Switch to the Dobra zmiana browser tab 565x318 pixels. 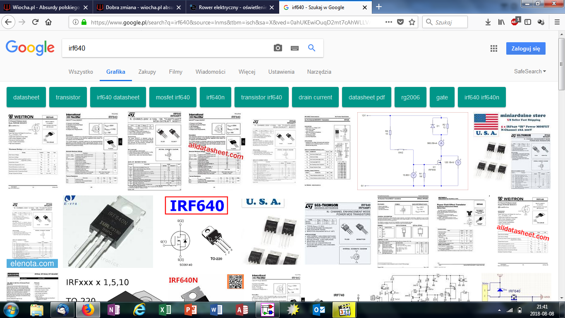click(139, 7)
